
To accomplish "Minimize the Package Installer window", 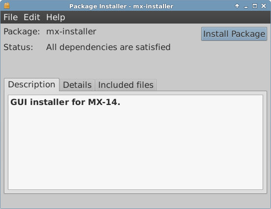I will (x=246, y=6).
